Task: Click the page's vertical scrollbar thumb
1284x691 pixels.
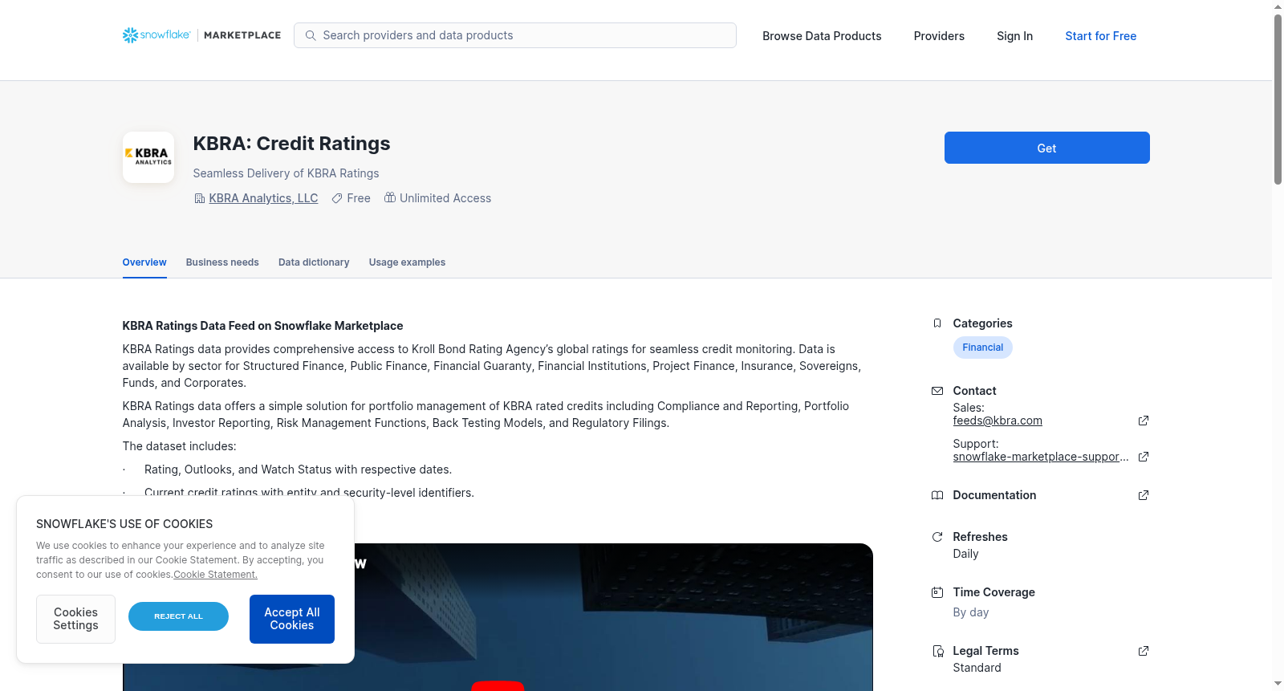Action: (x=1278, y=99)
